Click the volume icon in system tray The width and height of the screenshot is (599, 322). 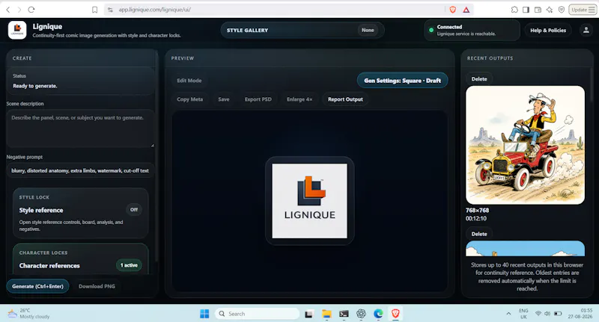(x=547, y=314)
